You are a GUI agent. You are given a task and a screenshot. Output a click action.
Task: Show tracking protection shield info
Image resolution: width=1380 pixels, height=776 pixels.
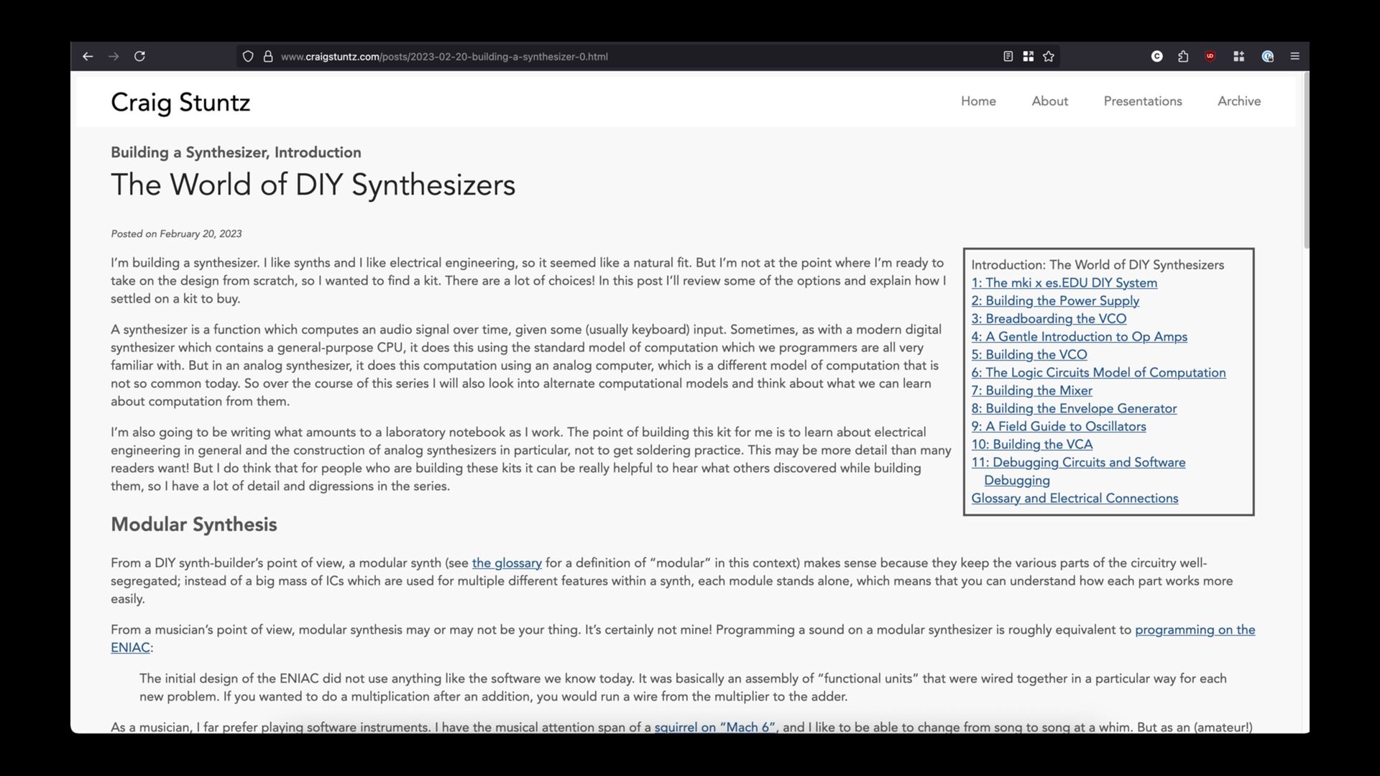point(248,56)
